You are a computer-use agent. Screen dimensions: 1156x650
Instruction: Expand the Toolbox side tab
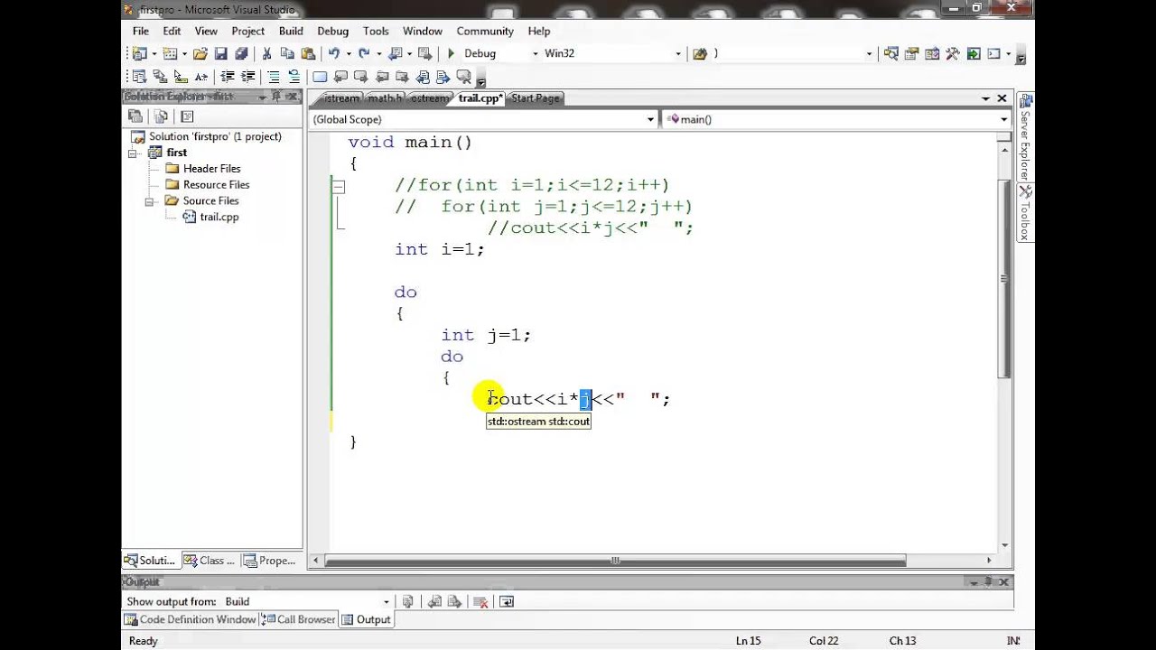point(1025,213)
